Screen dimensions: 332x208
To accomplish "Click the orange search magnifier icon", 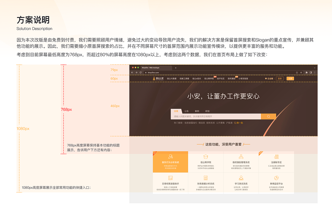I will tap(268, 116).
